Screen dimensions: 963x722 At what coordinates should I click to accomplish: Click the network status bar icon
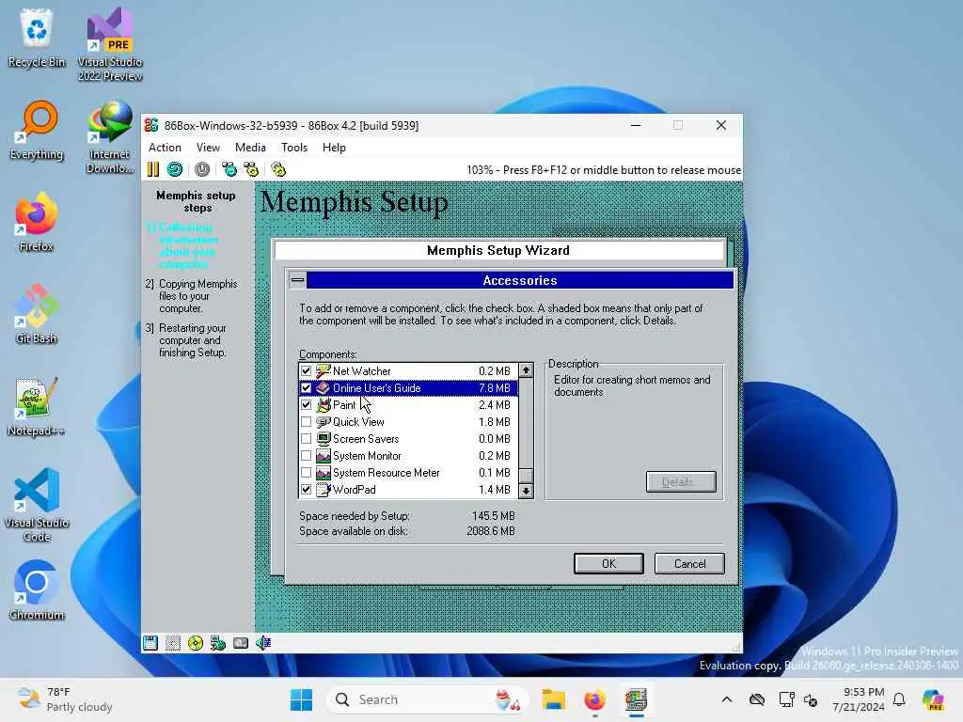tap(218, 643)
